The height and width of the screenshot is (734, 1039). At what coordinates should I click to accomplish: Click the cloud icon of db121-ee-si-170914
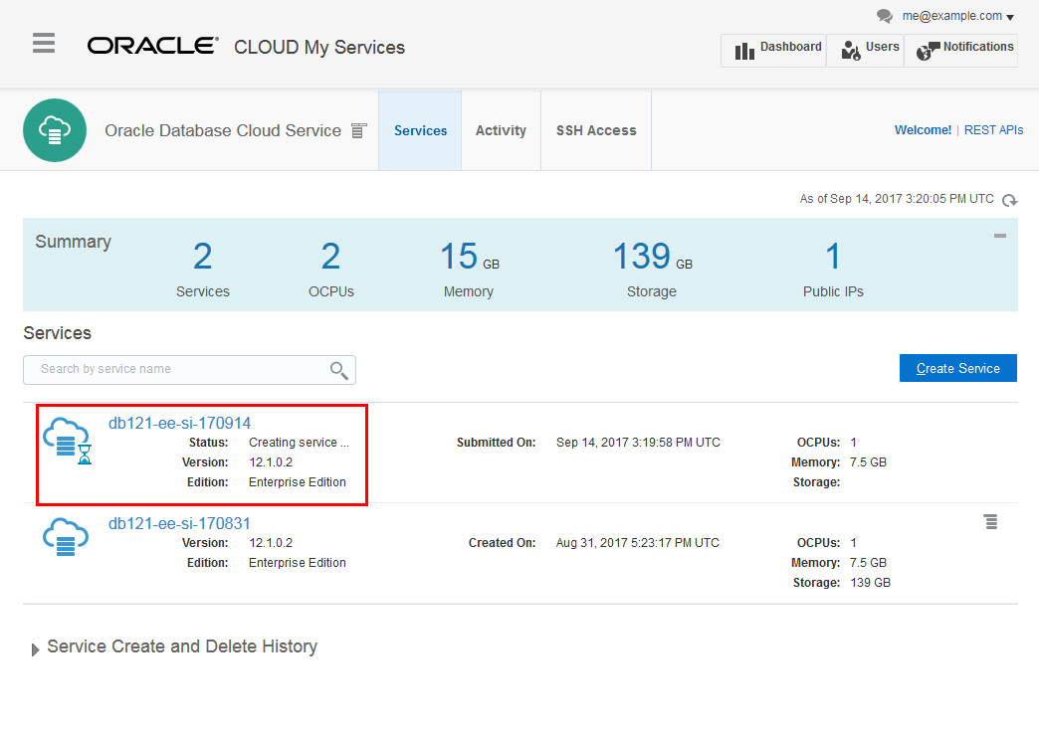(x=67, y=441)
